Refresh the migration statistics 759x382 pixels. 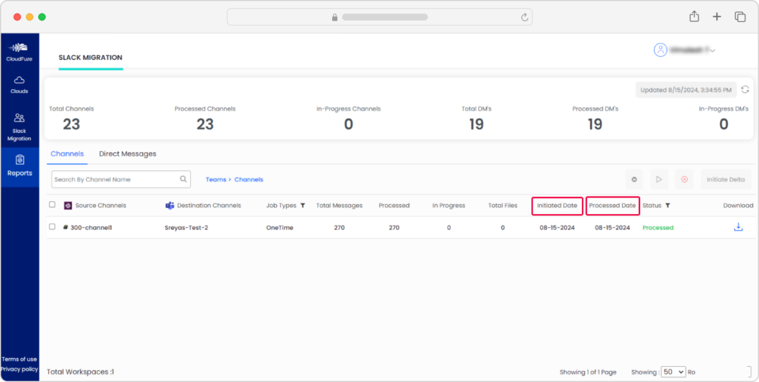745,89
